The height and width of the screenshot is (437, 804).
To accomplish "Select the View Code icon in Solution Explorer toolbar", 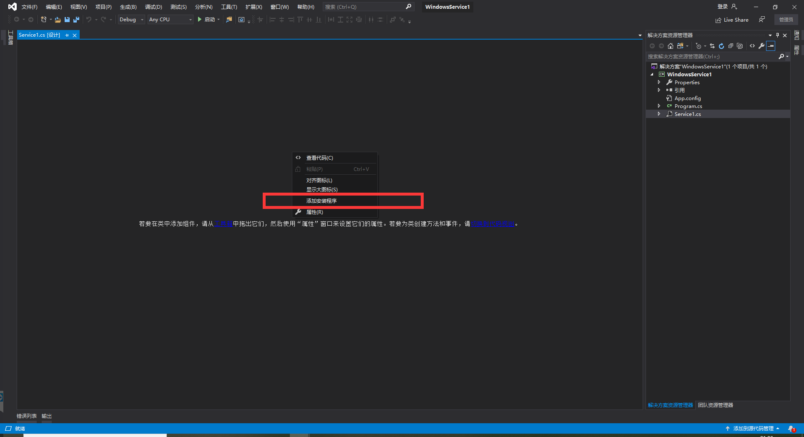I will [x=753, y=46].
